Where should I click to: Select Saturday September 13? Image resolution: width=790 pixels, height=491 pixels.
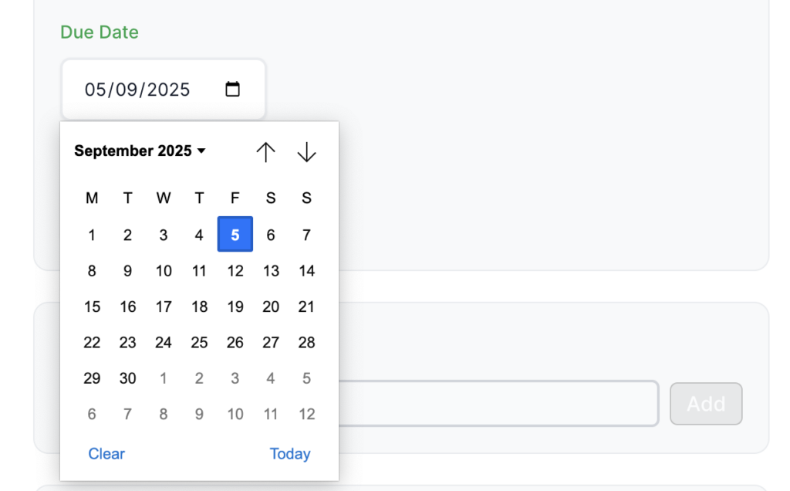click(x=271, y=271)
